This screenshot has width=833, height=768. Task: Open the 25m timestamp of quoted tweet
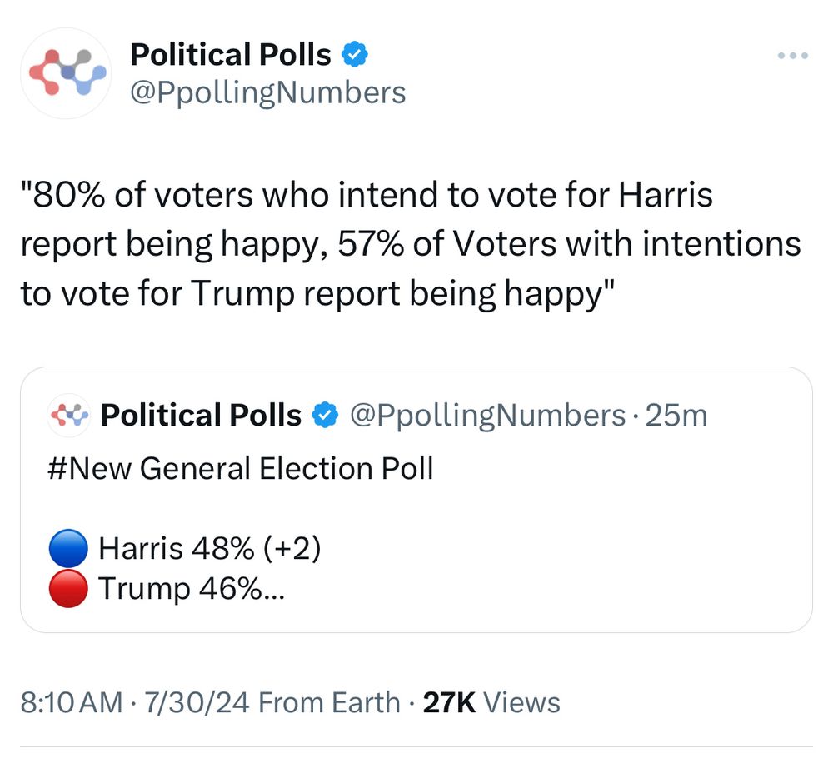coord(676,416)
